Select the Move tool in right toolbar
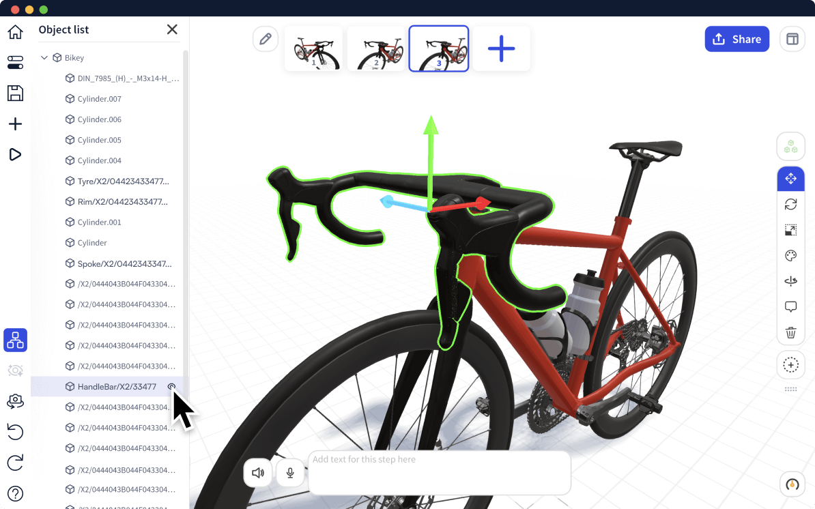815x509 pixels. pyautogui.click(x=790, y=179)
